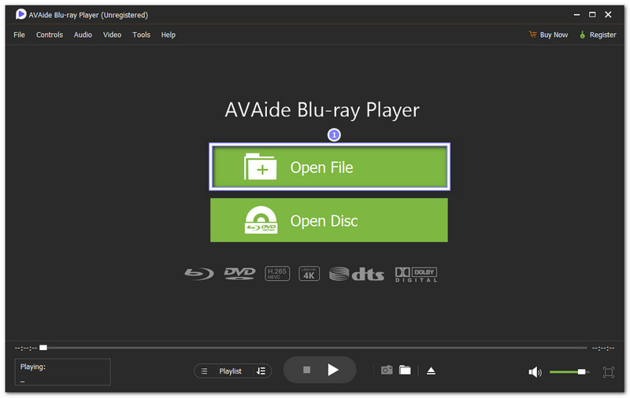This screenshot has height=398, width=630.
Task: Click the Eject disc icon
Action: click(x=431, y=370)
